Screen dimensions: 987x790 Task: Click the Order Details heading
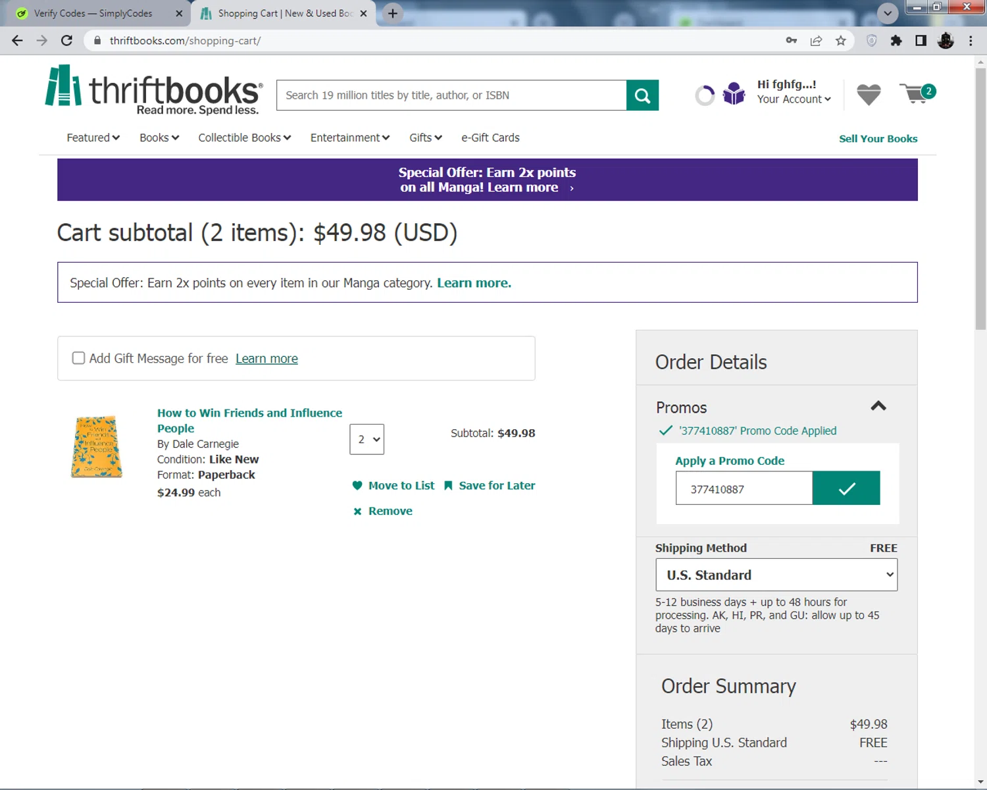(711, 362)
